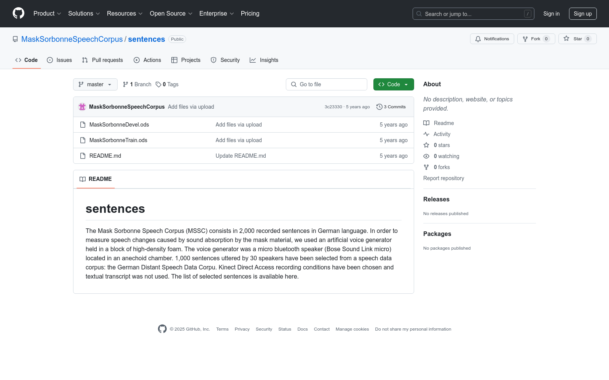Screen dimensions: 609x380
Task: View the 0 stars link
Action: click(x=437, y=145)
